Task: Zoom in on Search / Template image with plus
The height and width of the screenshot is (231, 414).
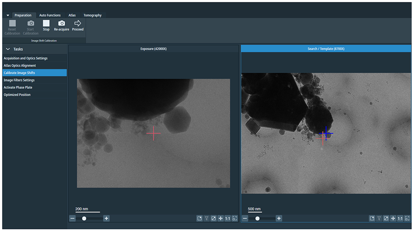Action: click(279, 218)
